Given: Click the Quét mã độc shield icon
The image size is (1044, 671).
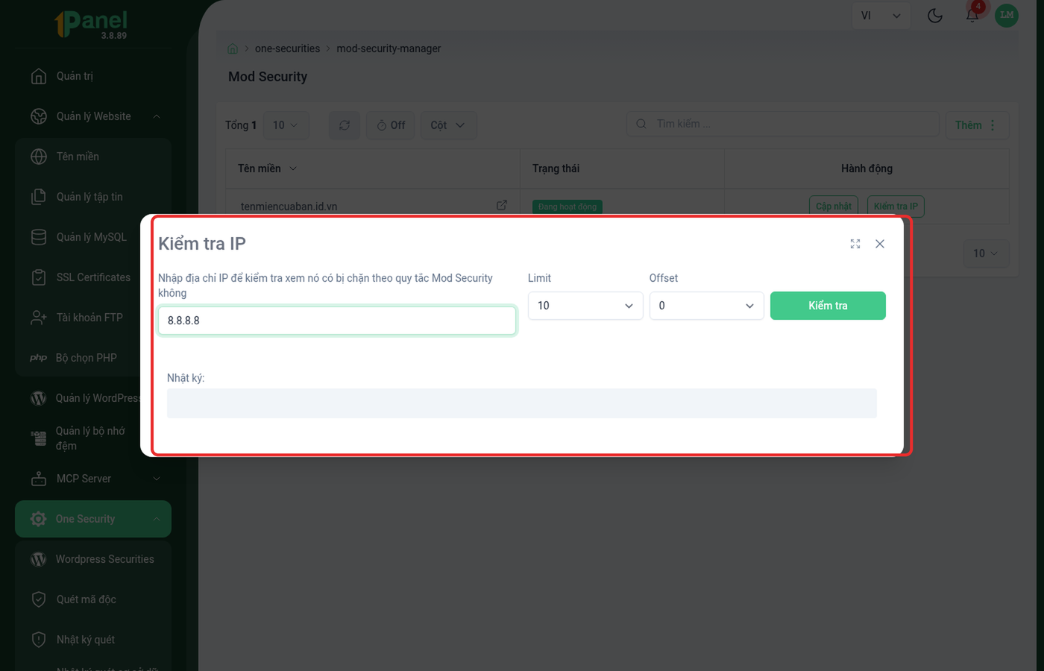Looking at the screenshot, I should [x=39, y=599].
